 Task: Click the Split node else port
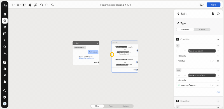pos(137,70)
